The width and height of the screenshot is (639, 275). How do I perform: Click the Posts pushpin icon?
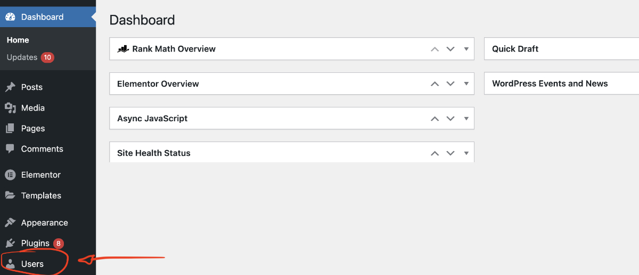pyautogui.click(x=10, y=87)
